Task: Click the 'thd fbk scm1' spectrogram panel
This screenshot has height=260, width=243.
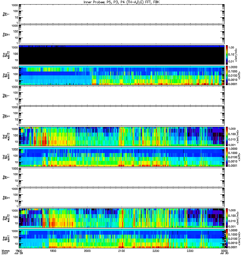Action: pos(122,157)
